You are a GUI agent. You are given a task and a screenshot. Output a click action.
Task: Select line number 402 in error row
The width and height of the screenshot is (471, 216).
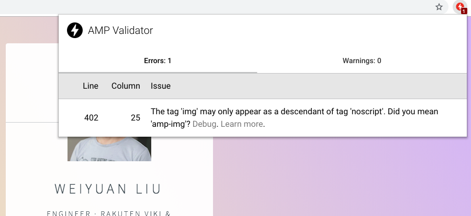tap(91, 118)
